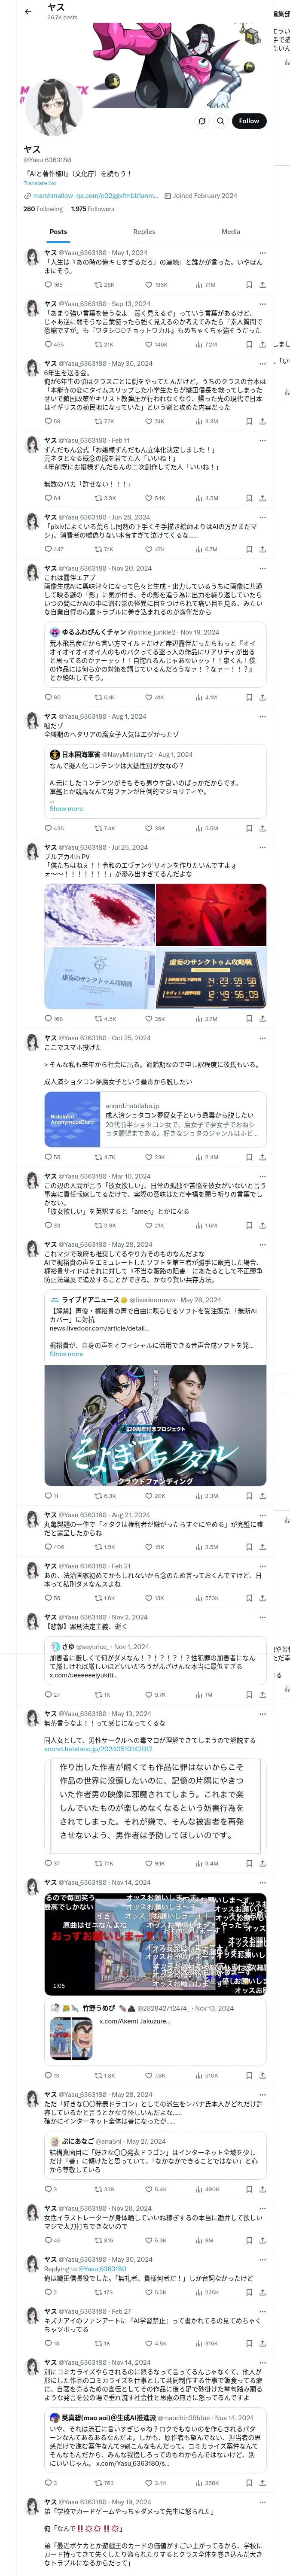Screen dimensions: 290x2576
Task: Open the profile search magnifier icon
Action: (221, 121)
